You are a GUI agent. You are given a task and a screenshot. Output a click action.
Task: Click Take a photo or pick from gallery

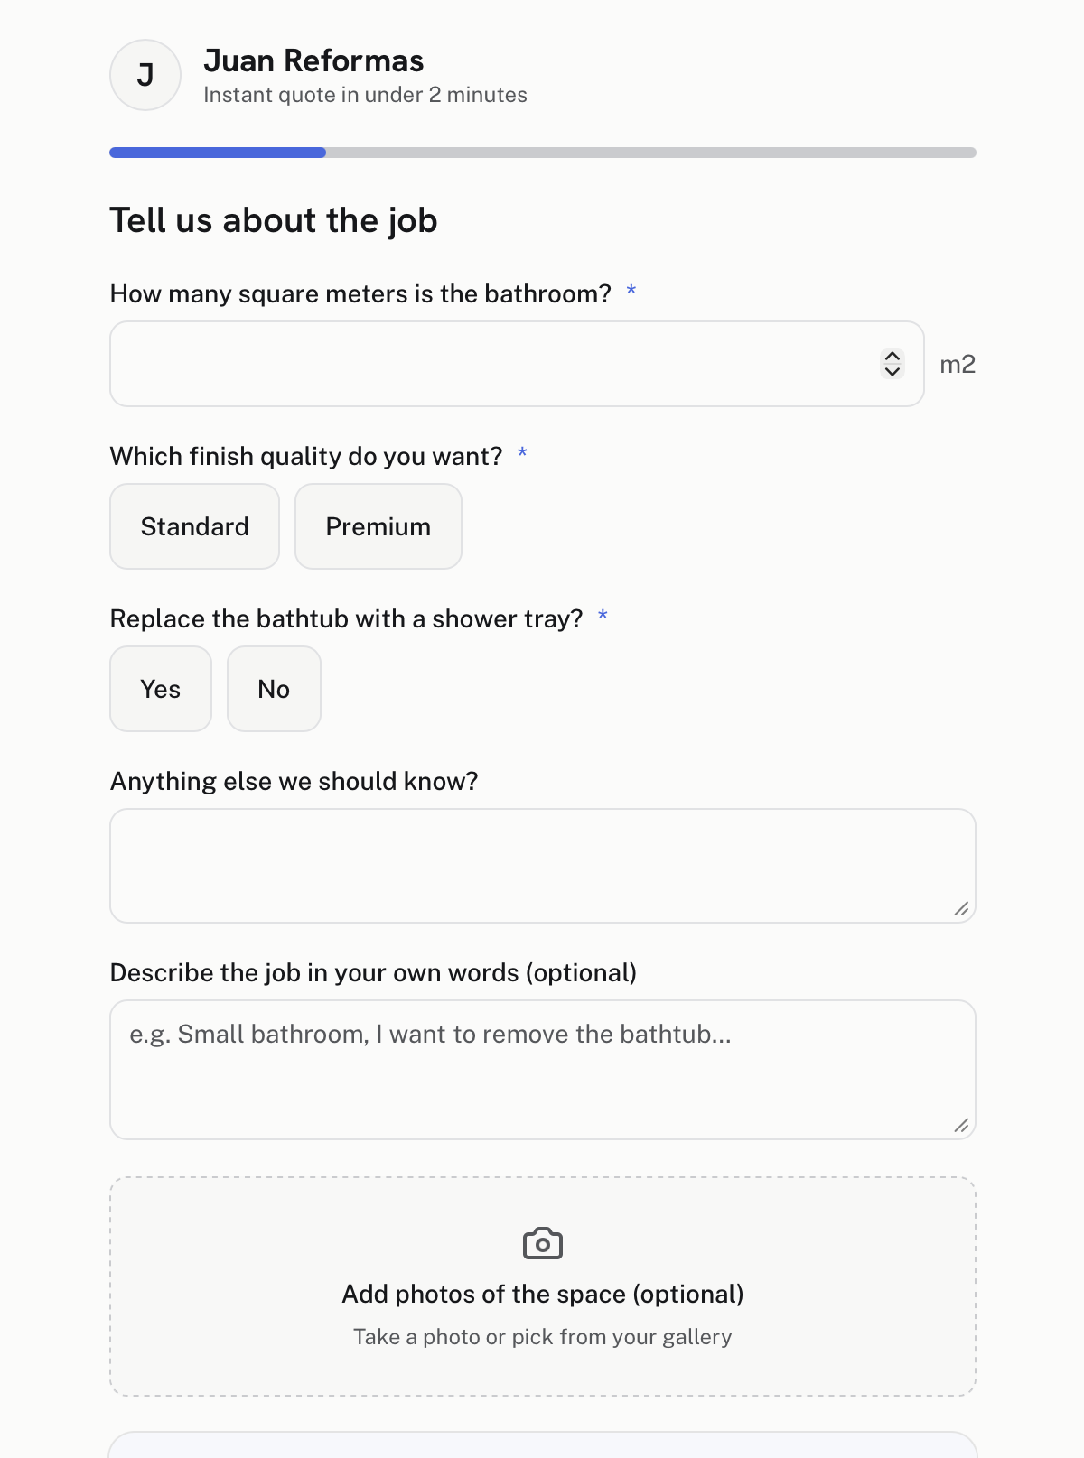tap(543, 1337)
